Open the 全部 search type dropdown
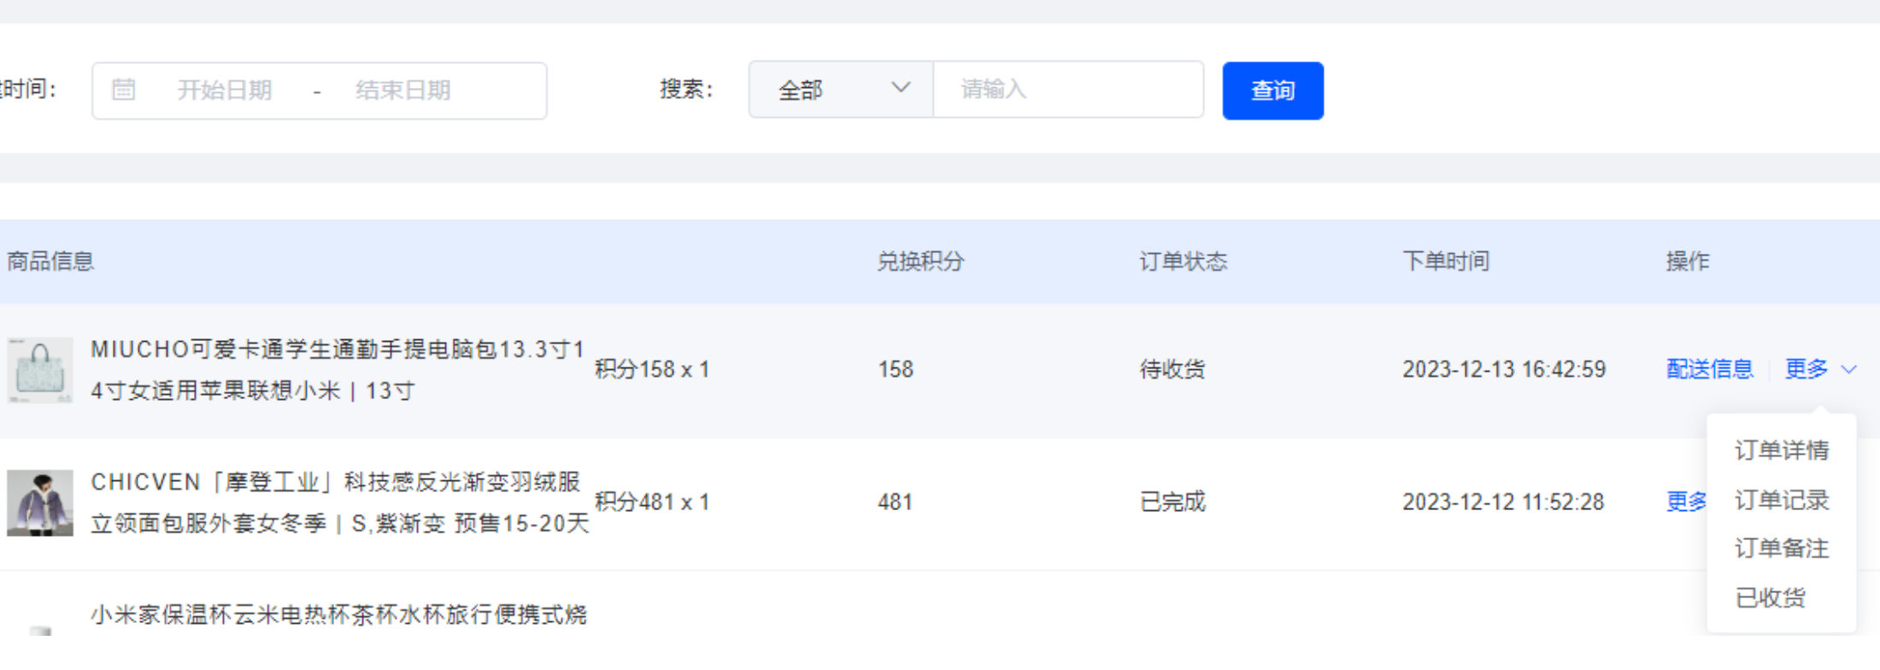 point(841,90)
